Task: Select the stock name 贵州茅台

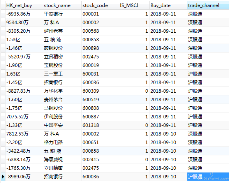Action: (53, 100)
